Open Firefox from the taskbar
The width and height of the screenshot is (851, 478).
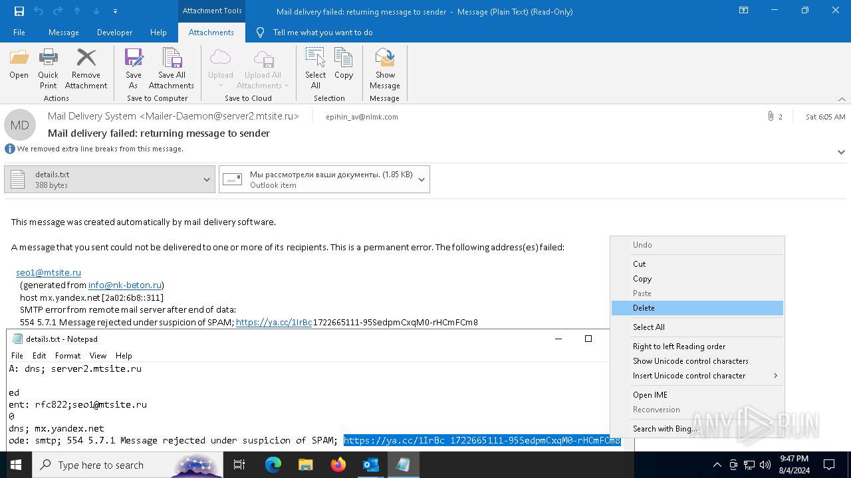(338, 465)
